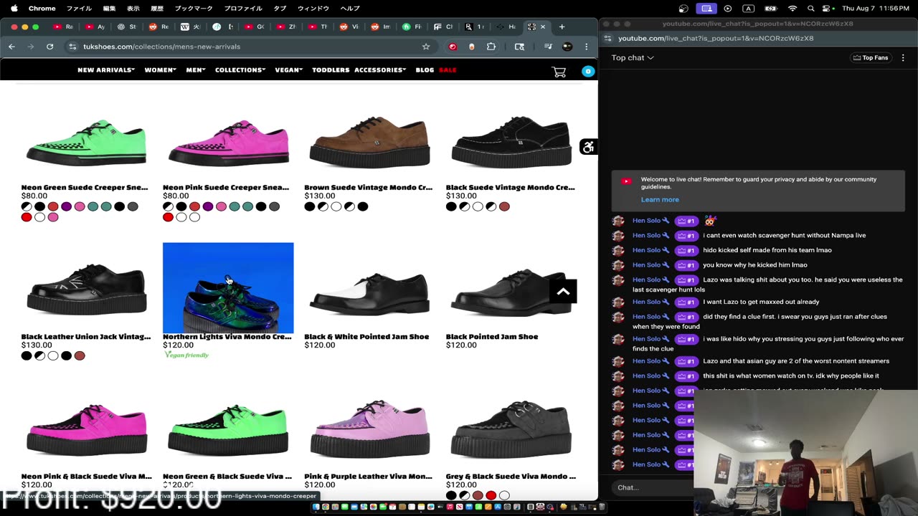Open the Apple menu

point(14,9)
